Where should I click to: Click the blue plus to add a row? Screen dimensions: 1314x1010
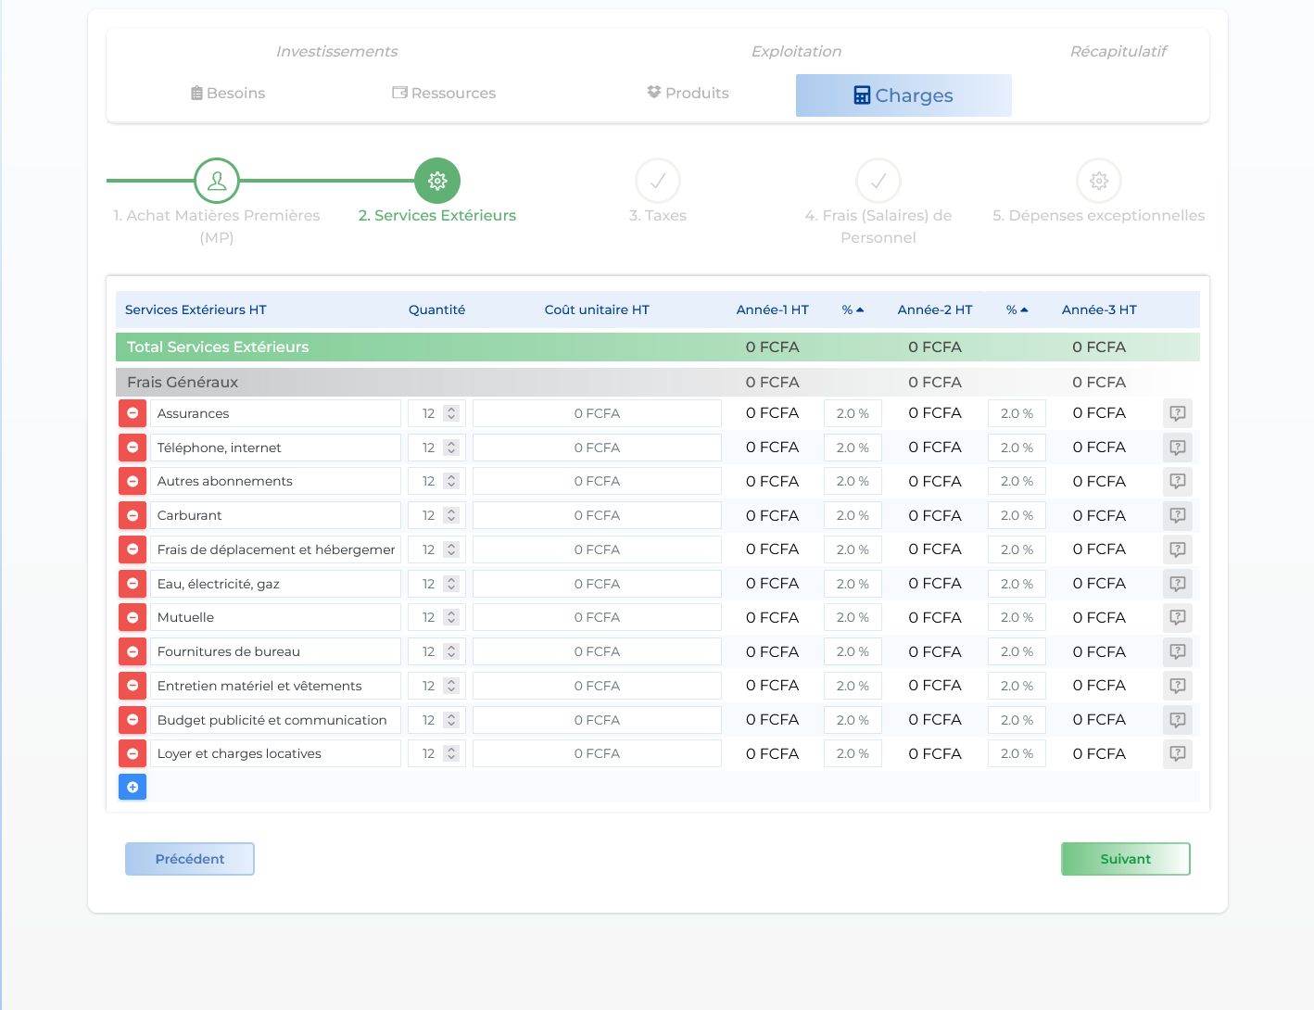tap(133, 787)
